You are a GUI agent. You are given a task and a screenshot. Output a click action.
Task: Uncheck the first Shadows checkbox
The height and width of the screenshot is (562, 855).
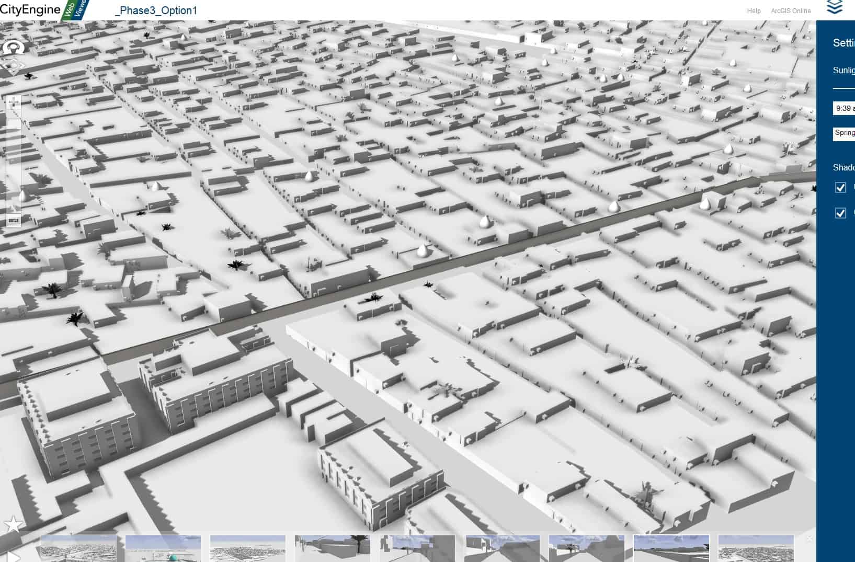point(840,187)
